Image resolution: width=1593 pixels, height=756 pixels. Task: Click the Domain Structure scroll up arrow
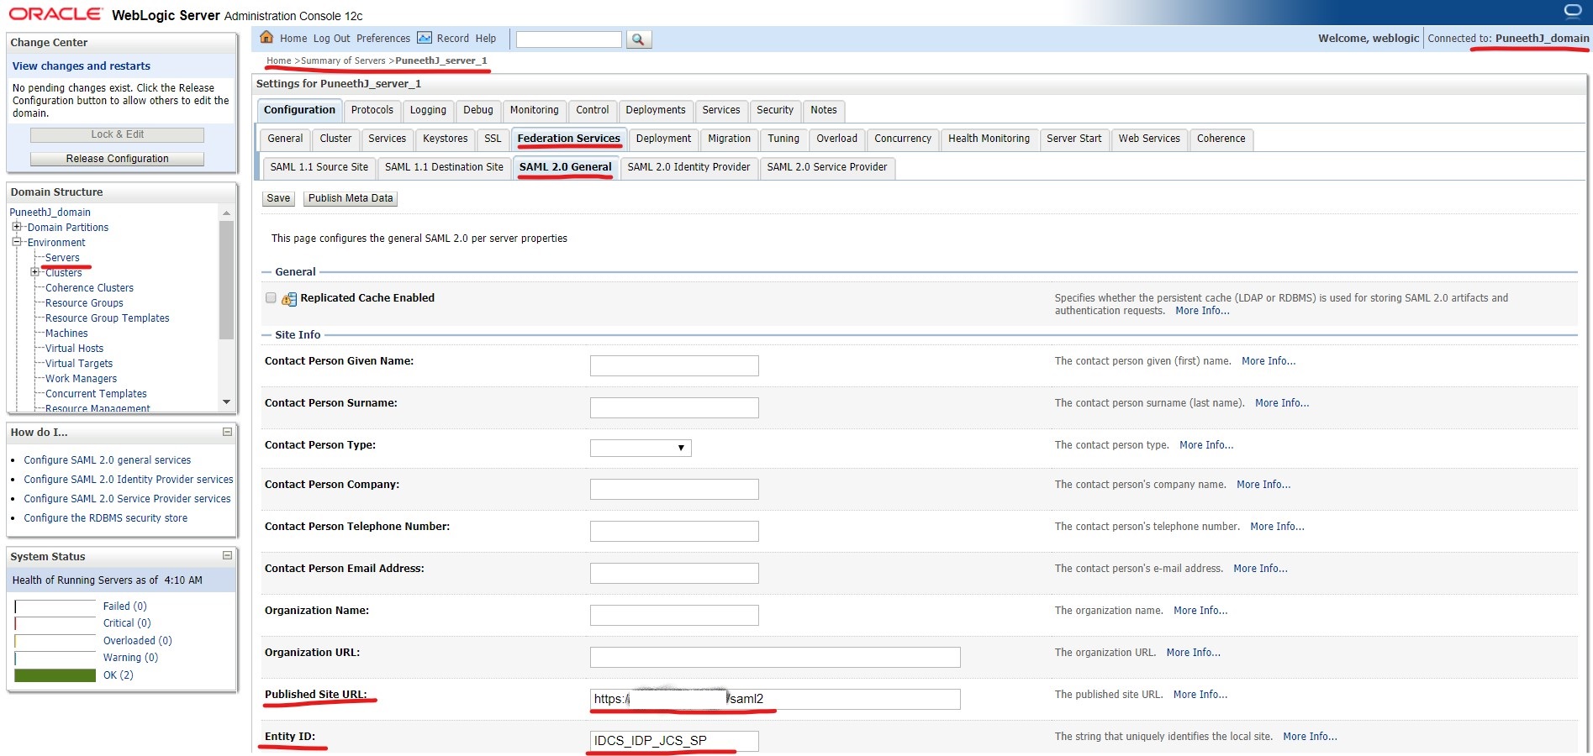click(226, 213)
